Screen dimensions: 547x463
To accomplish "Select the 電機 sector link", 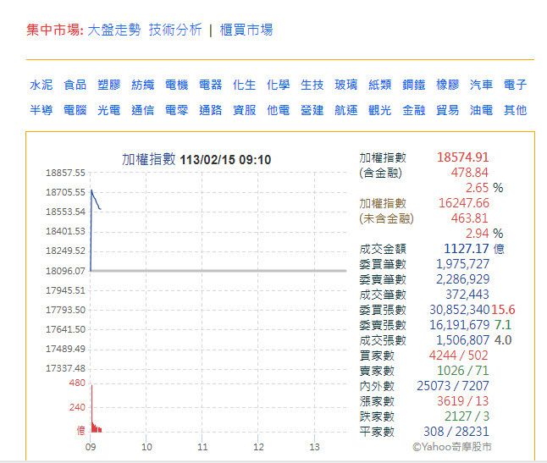I will [176, 85].
